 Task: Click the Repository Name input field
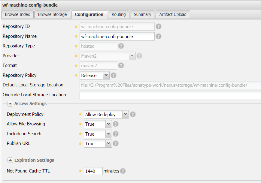click(x=117, y=36)
